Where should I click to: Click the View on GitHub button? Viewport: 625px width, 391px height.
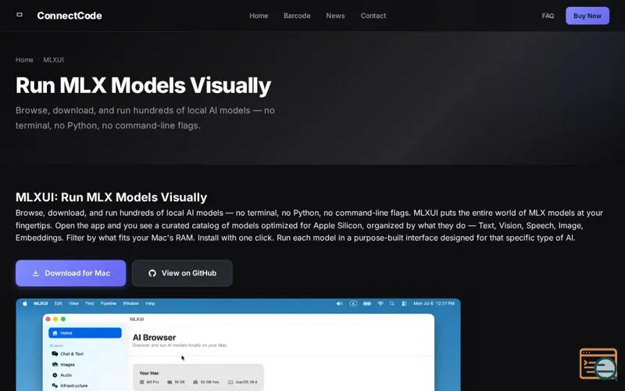(x=182, y=273)
